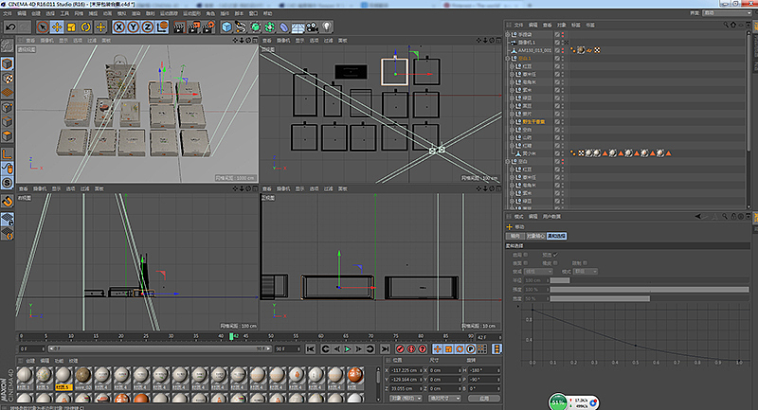Click the Render View clapperboard icon

pos(179,27)
